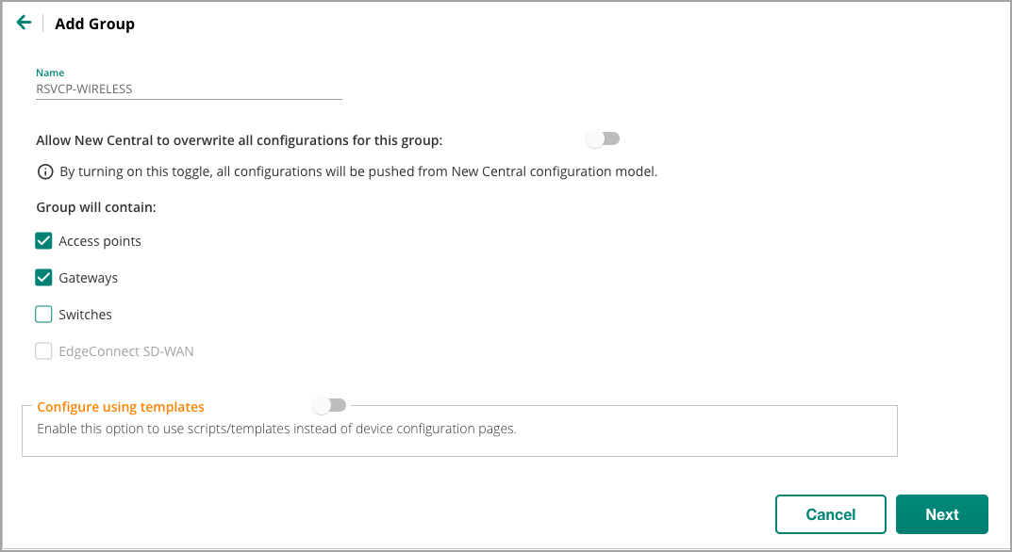Enable the New Central overwrite configurations toggle
The height and width of the screenshot is (552, 1012).
tap(603, 138)
